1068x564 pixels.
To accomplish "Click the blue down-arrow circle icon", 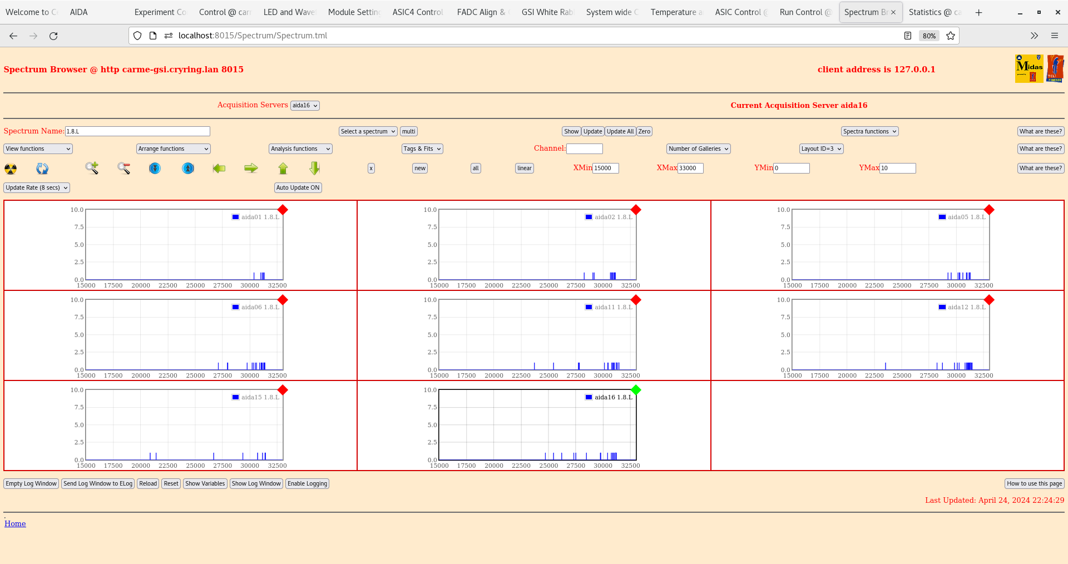I will [x=155, y=168].
